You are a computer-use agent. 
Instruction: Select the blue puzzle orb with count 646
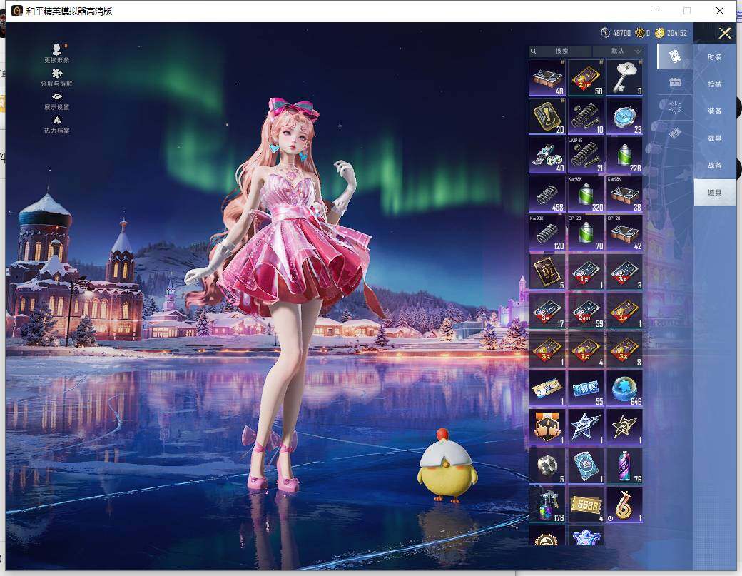[625, 388]
